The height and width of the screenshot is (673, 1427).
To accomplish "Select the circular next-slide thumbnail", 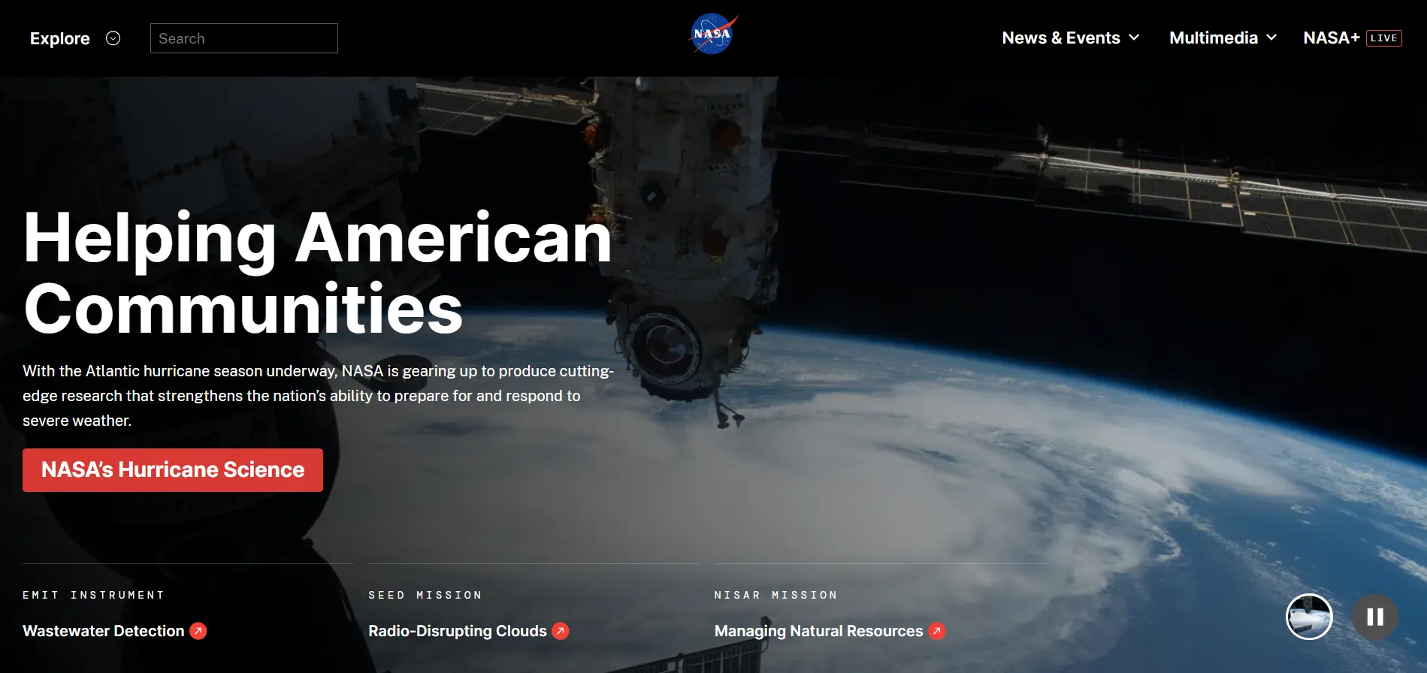I will tap(1309, 617).
